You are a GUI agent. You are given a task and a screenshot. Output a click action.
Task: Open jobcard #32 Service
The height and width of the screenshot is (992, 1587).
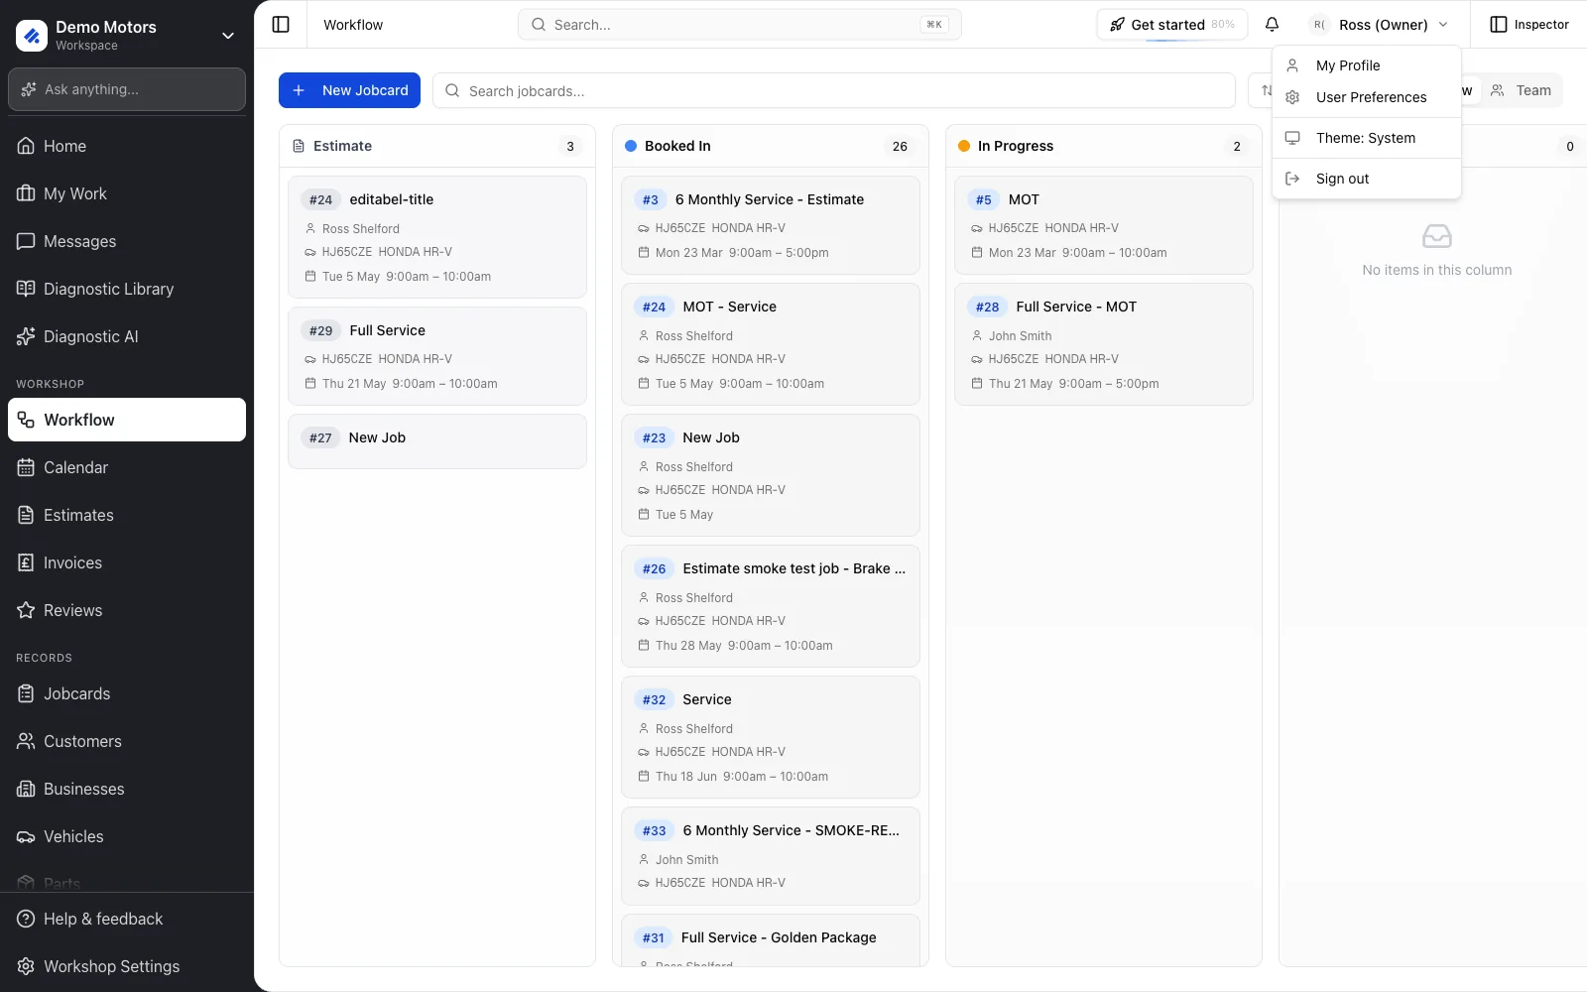pyautogui.click(x=771, y=737)
